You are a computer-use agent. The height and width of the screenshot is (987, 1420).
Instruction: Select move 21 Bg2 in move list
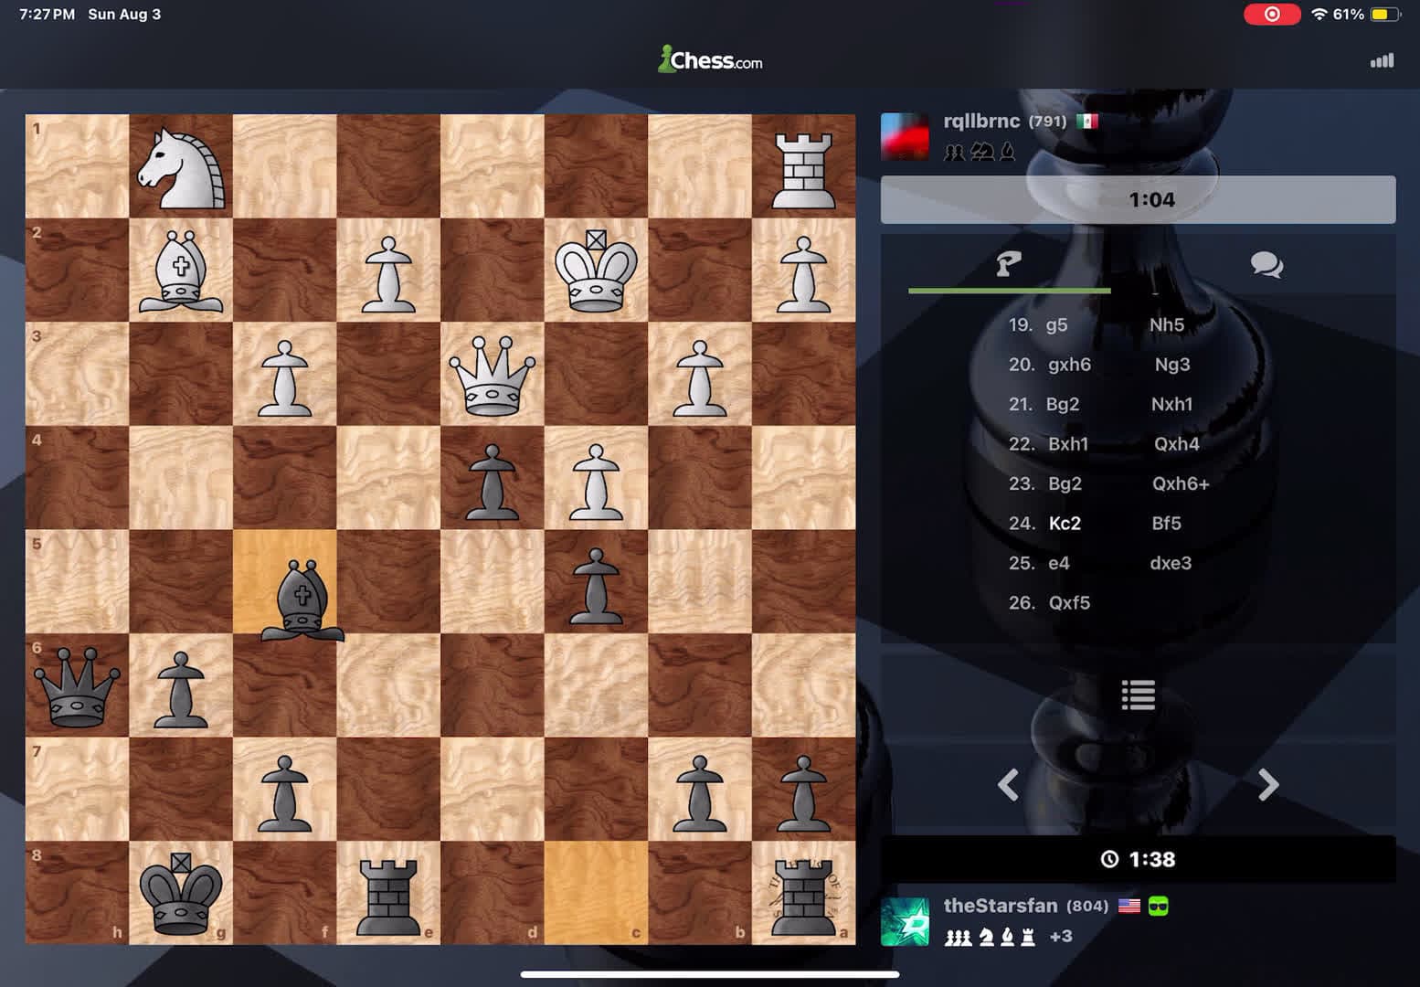[x=1063, y=404]
